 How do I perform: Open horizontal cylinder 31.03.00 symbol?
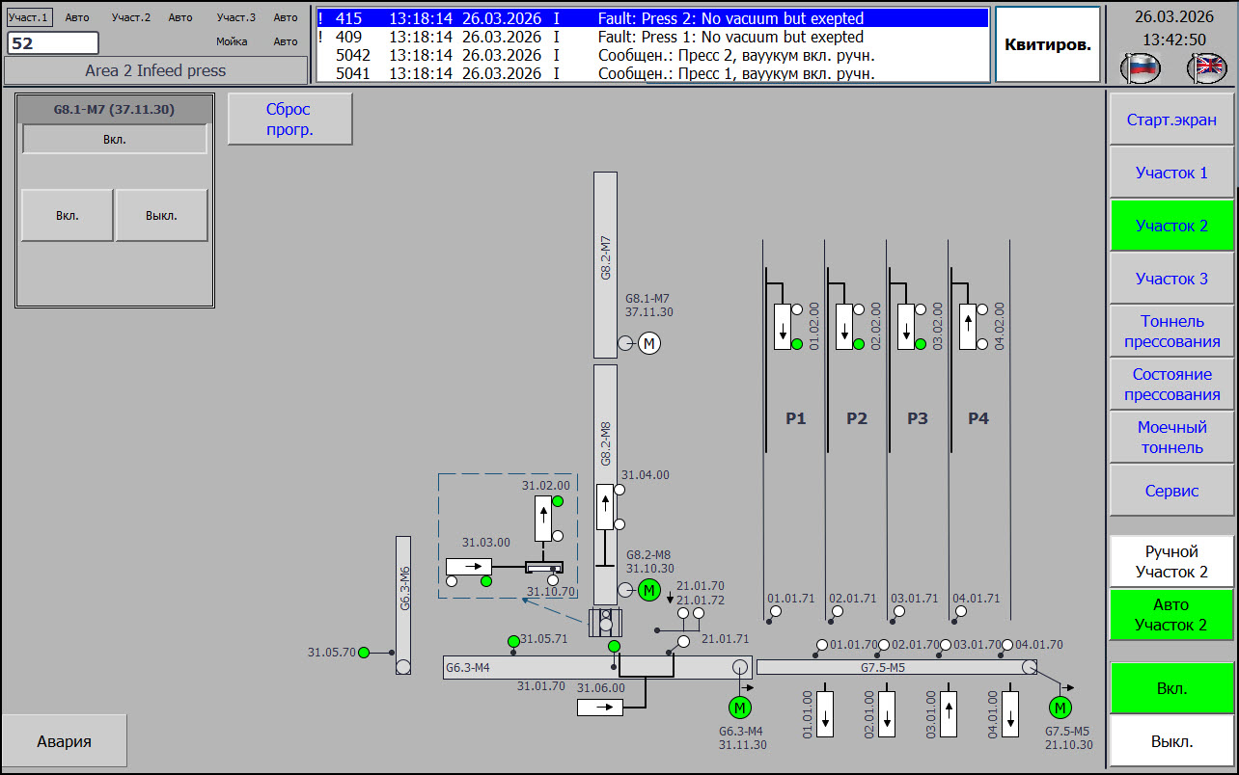tap(469, 567)
